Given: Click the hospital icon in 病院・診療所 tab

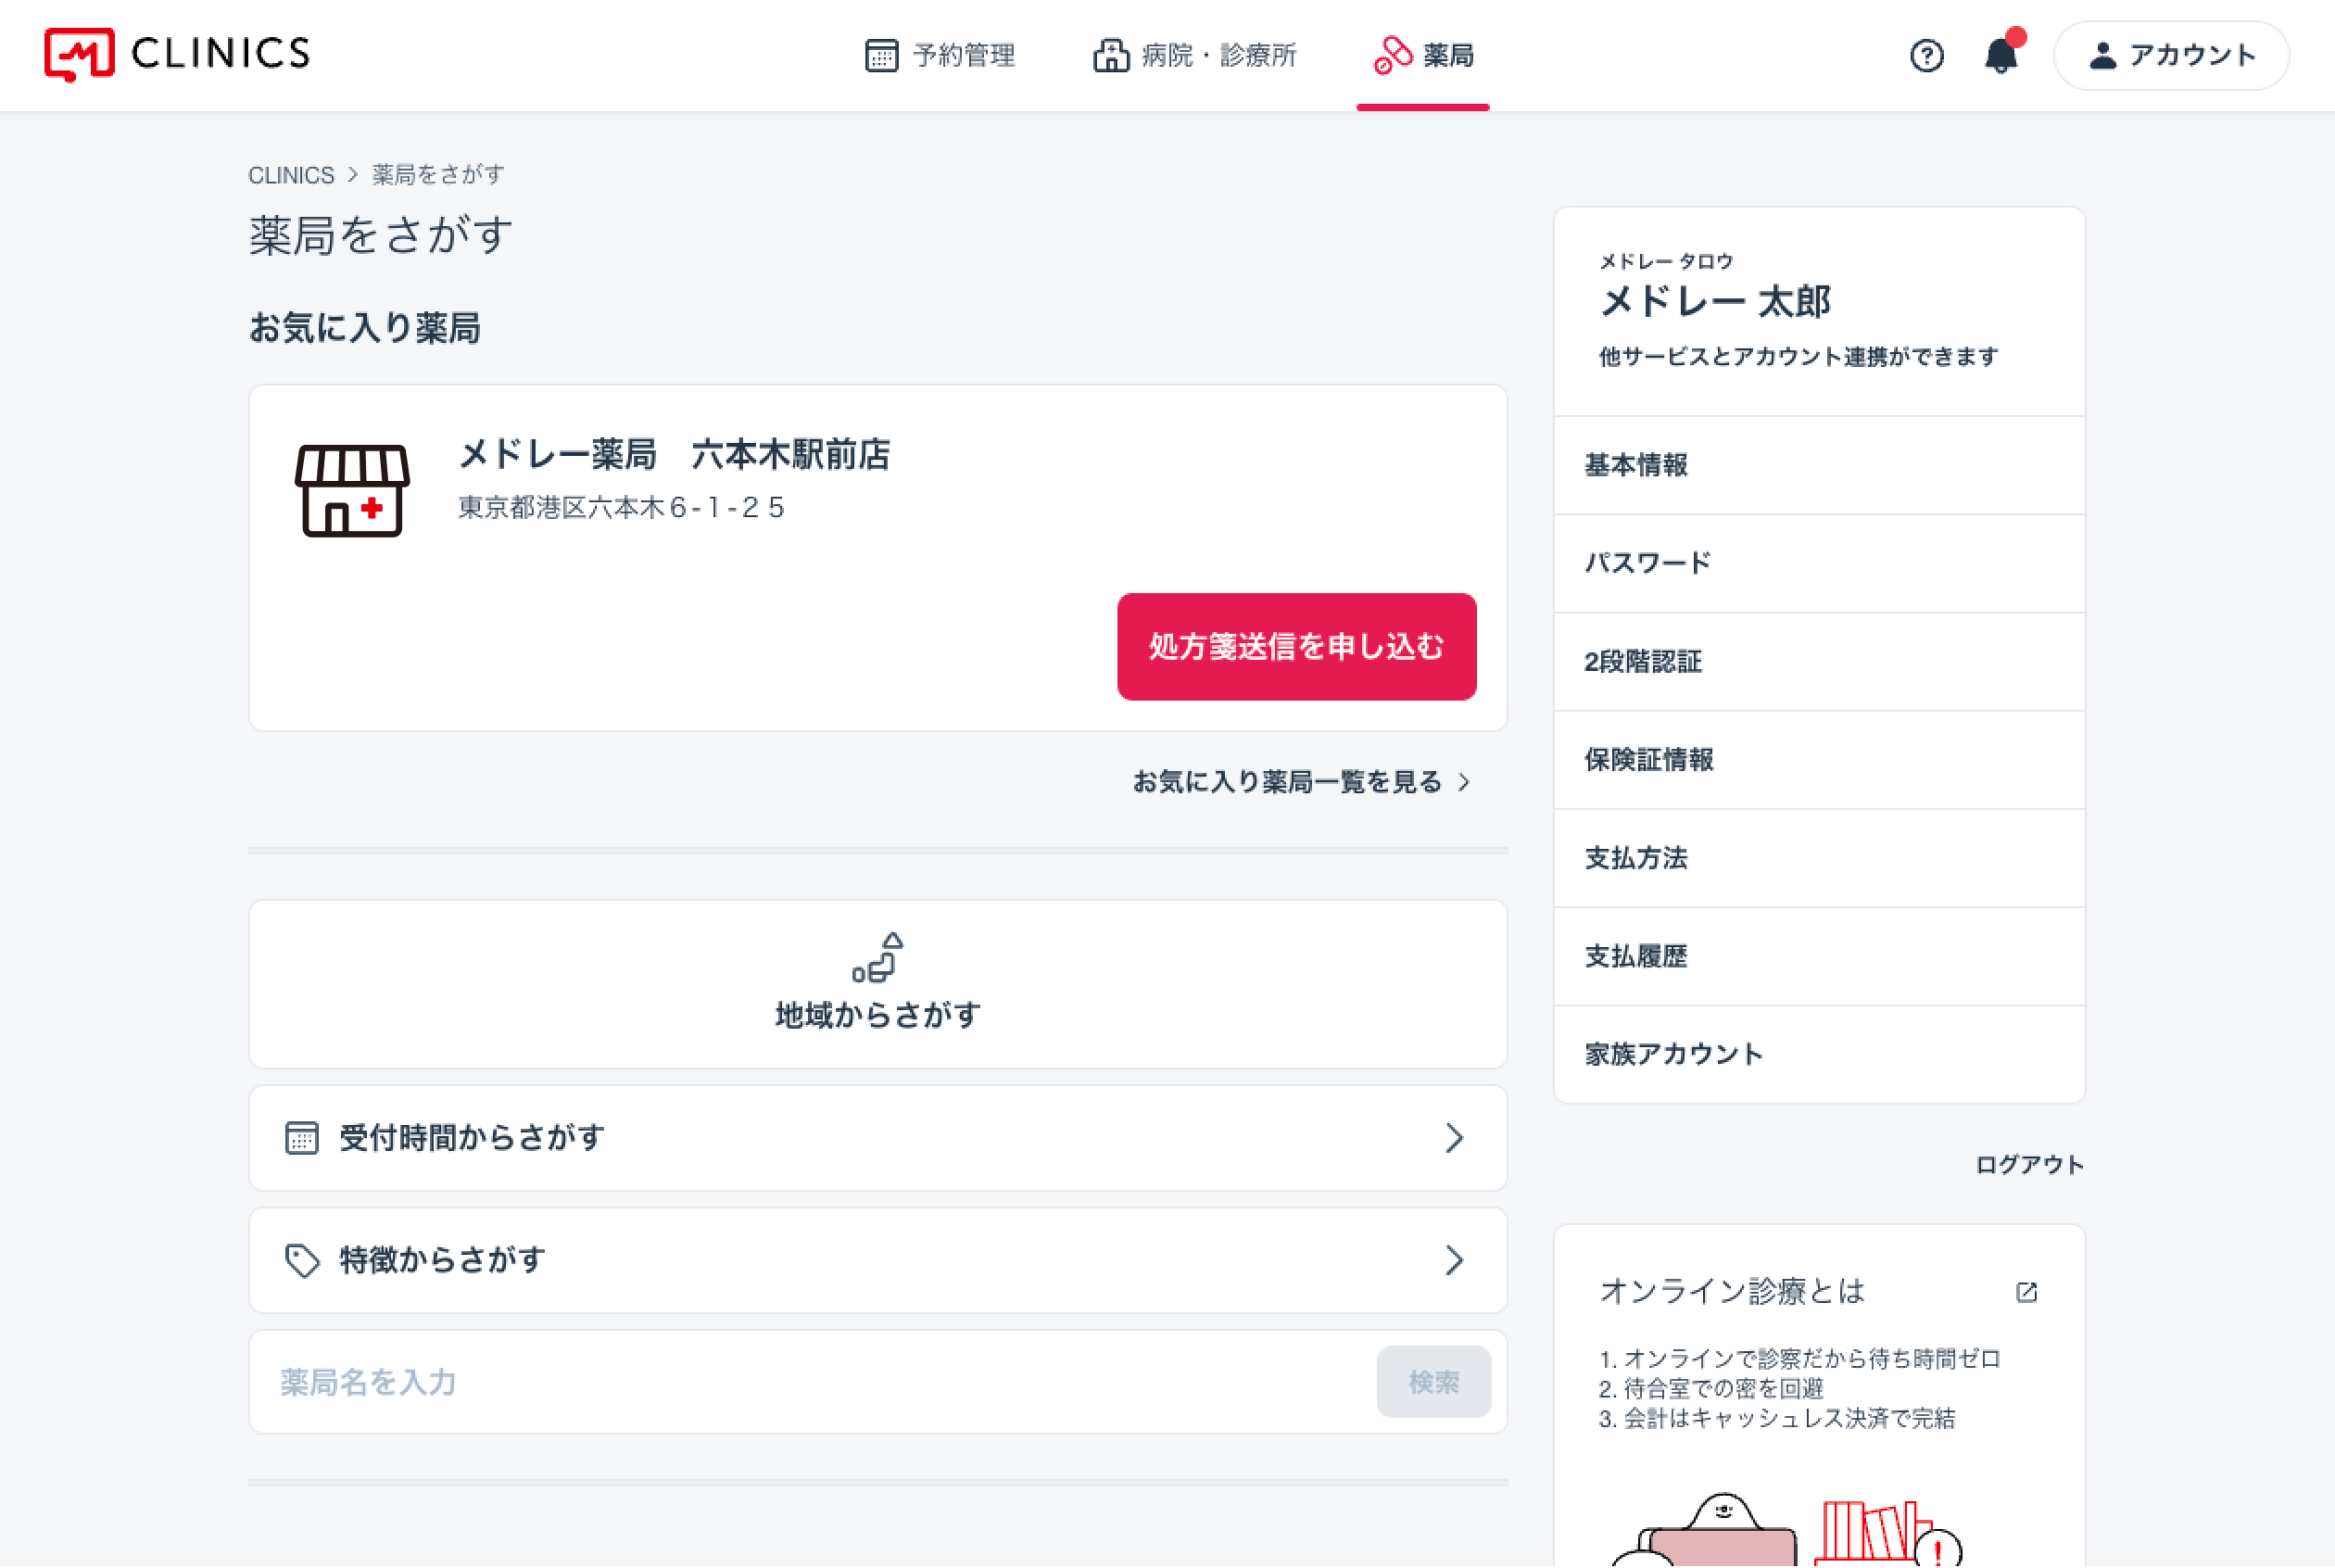Looking at the screenshot, I should (1111, 55).
